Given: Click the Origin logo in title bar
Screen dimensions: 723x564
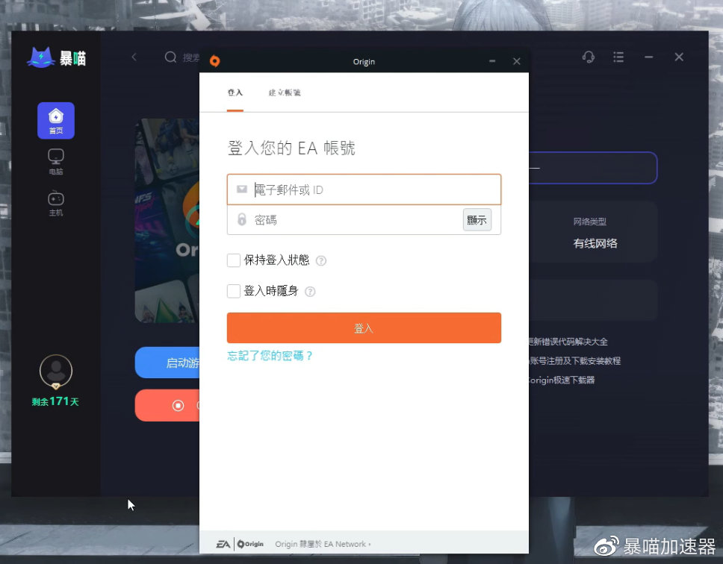Looking at the screenshot, I should coord(215,60).
